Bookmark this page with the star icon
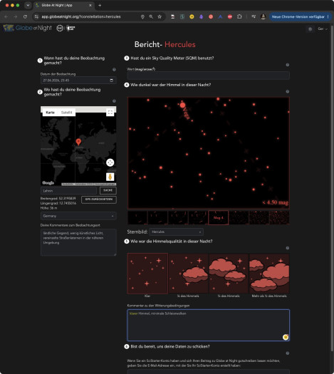This screenshot has width=334, height=374. click(x=160, y=16)
